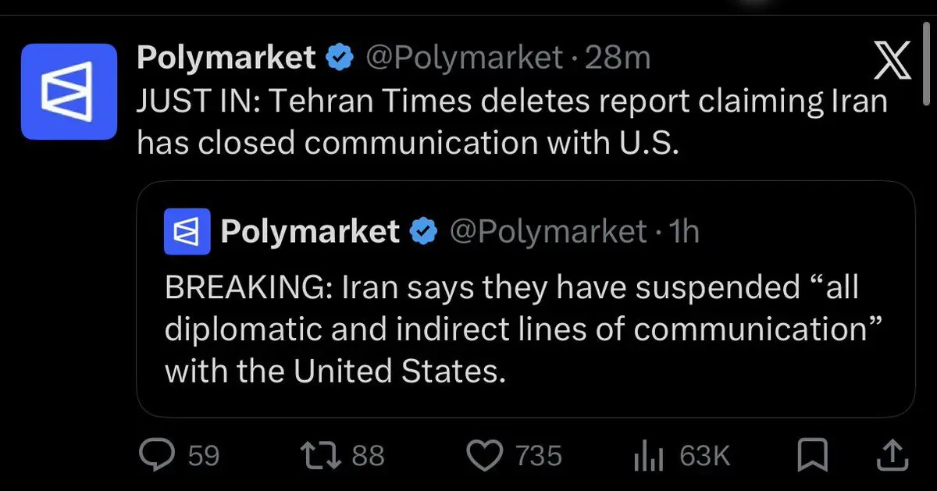Click the main post's blue verified badge

click(x=339, y=58)
